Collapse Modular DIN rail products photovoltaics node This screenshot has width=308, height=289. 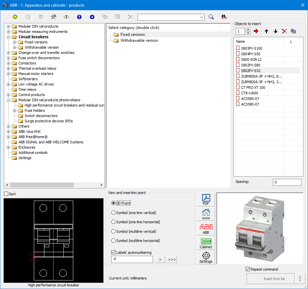tap(8, 100)
